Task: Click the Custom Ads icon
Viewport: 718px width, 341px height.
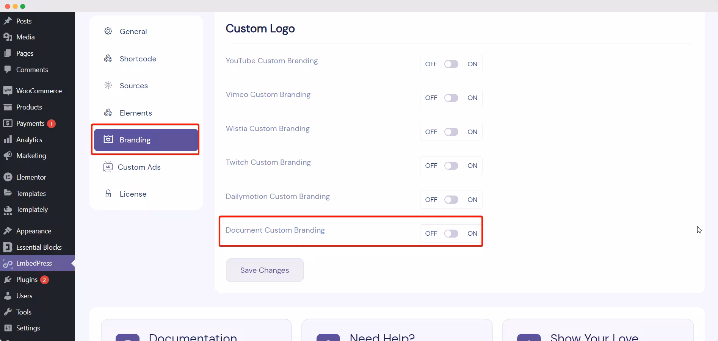Action: pyautogui.click(x=108, y=167)
